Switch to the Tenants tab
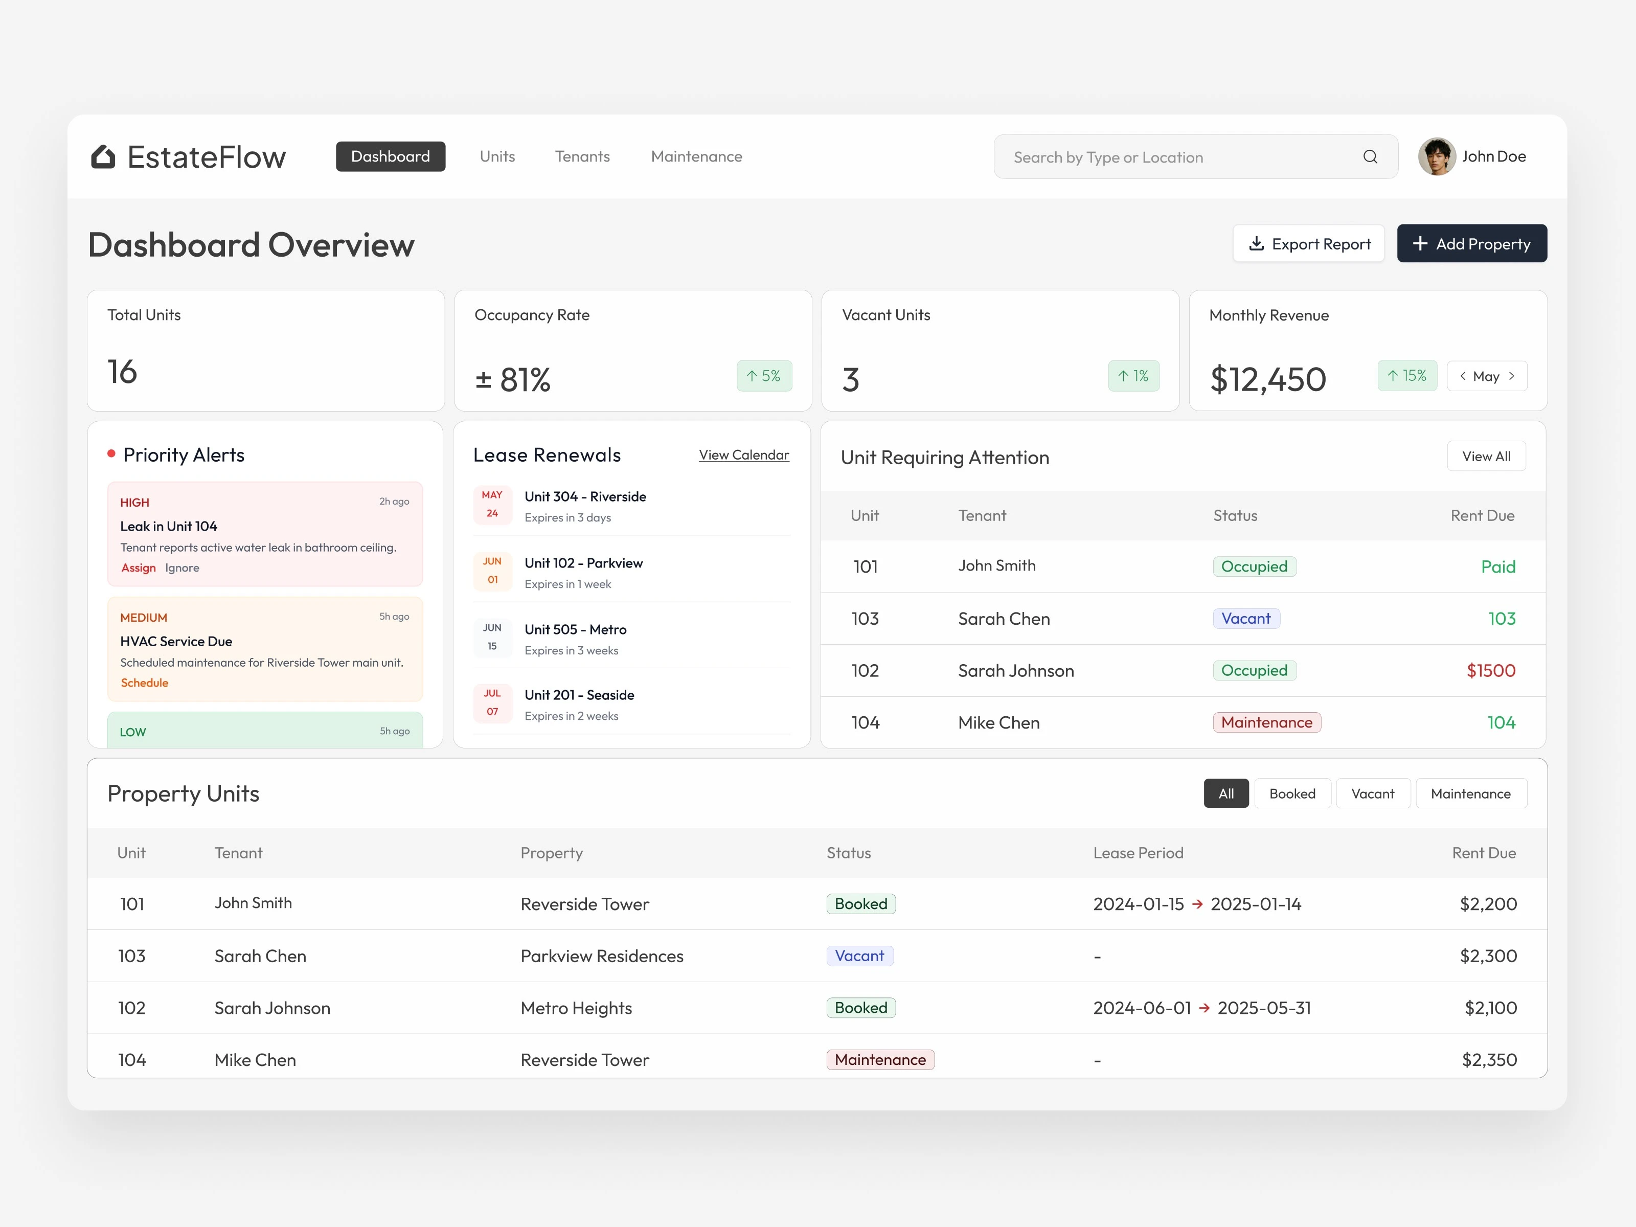1636x1227 pixels. [x=582, y=157]
